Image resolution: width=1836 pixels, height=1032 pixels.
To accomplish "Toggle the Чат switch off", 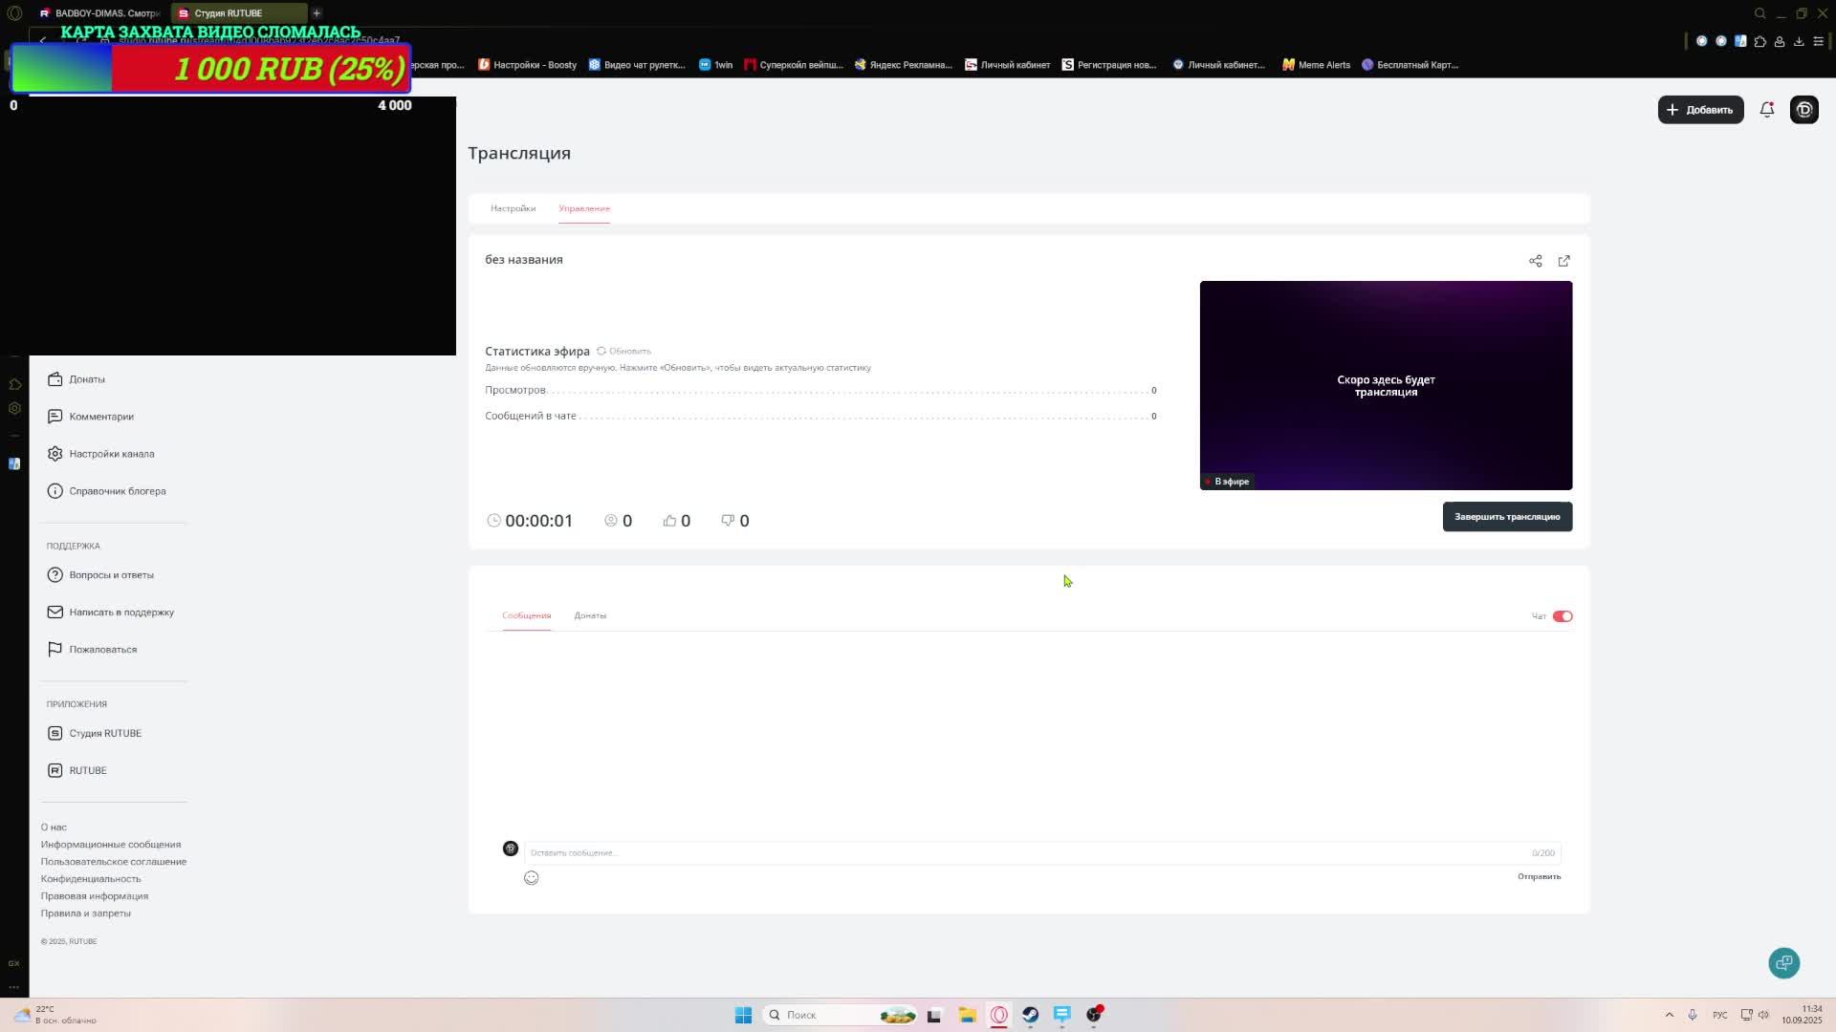I will click(x=1562, y=616).
